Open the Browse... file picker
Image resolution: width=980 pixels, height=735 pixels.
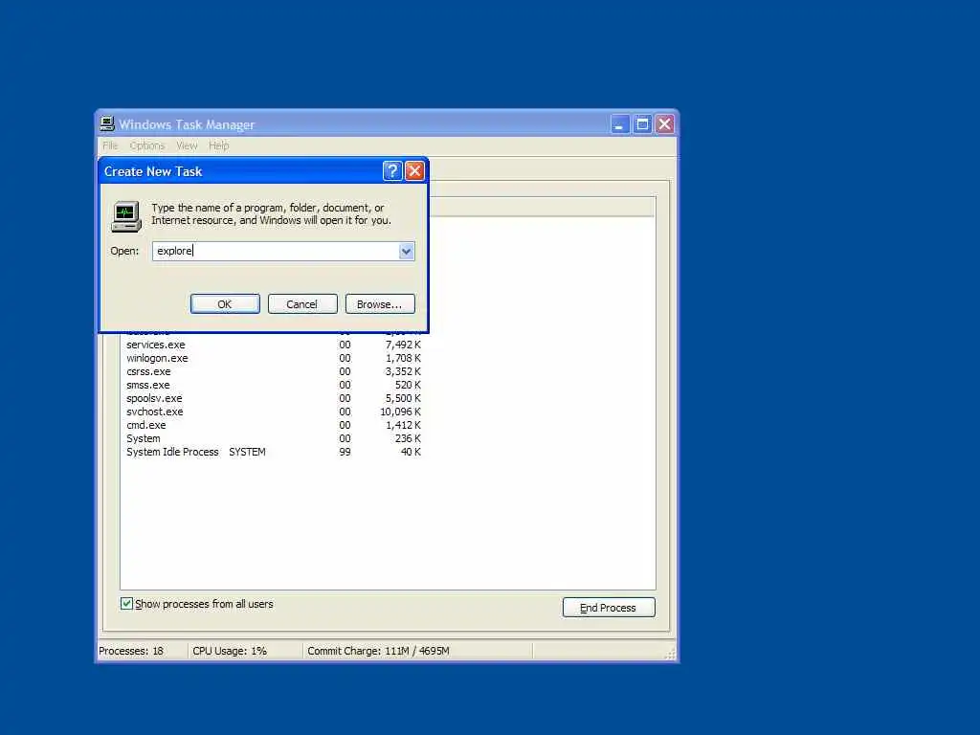pos(380,304)
